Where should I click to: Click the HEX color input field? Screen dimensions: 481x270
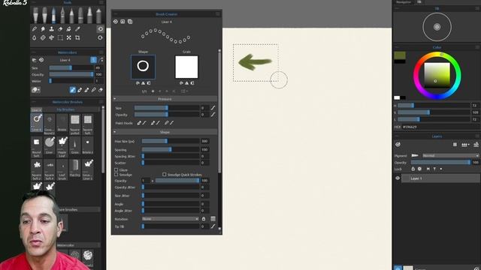pos(440,127)
